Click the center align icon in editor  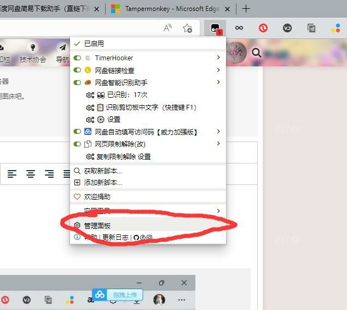click(x=31, y=174)
